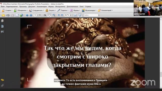The image size is (162, 91).
Task: Select the Marquee Zoom tool
Action: [x=54, y=15]
